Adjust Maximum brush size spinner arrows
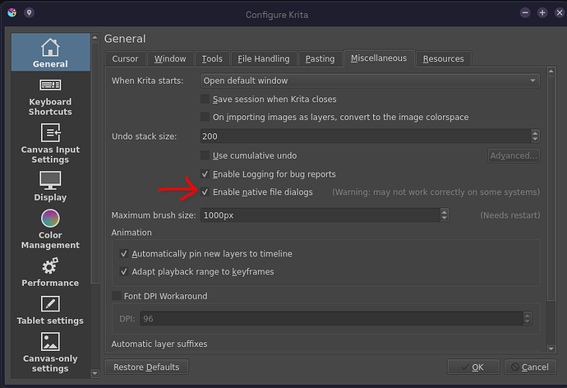This screenshot has width=567, height=388. point(445,215)
